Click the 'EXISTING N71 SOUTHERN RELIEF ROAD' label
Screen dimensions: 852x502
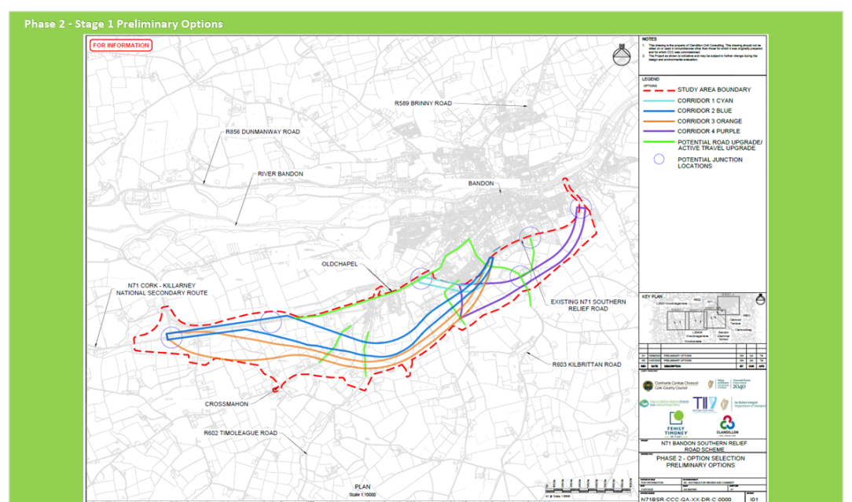point(588,305)
